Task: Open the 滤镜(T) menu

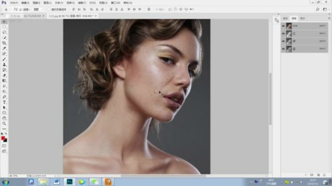Action: click(82, 3)
